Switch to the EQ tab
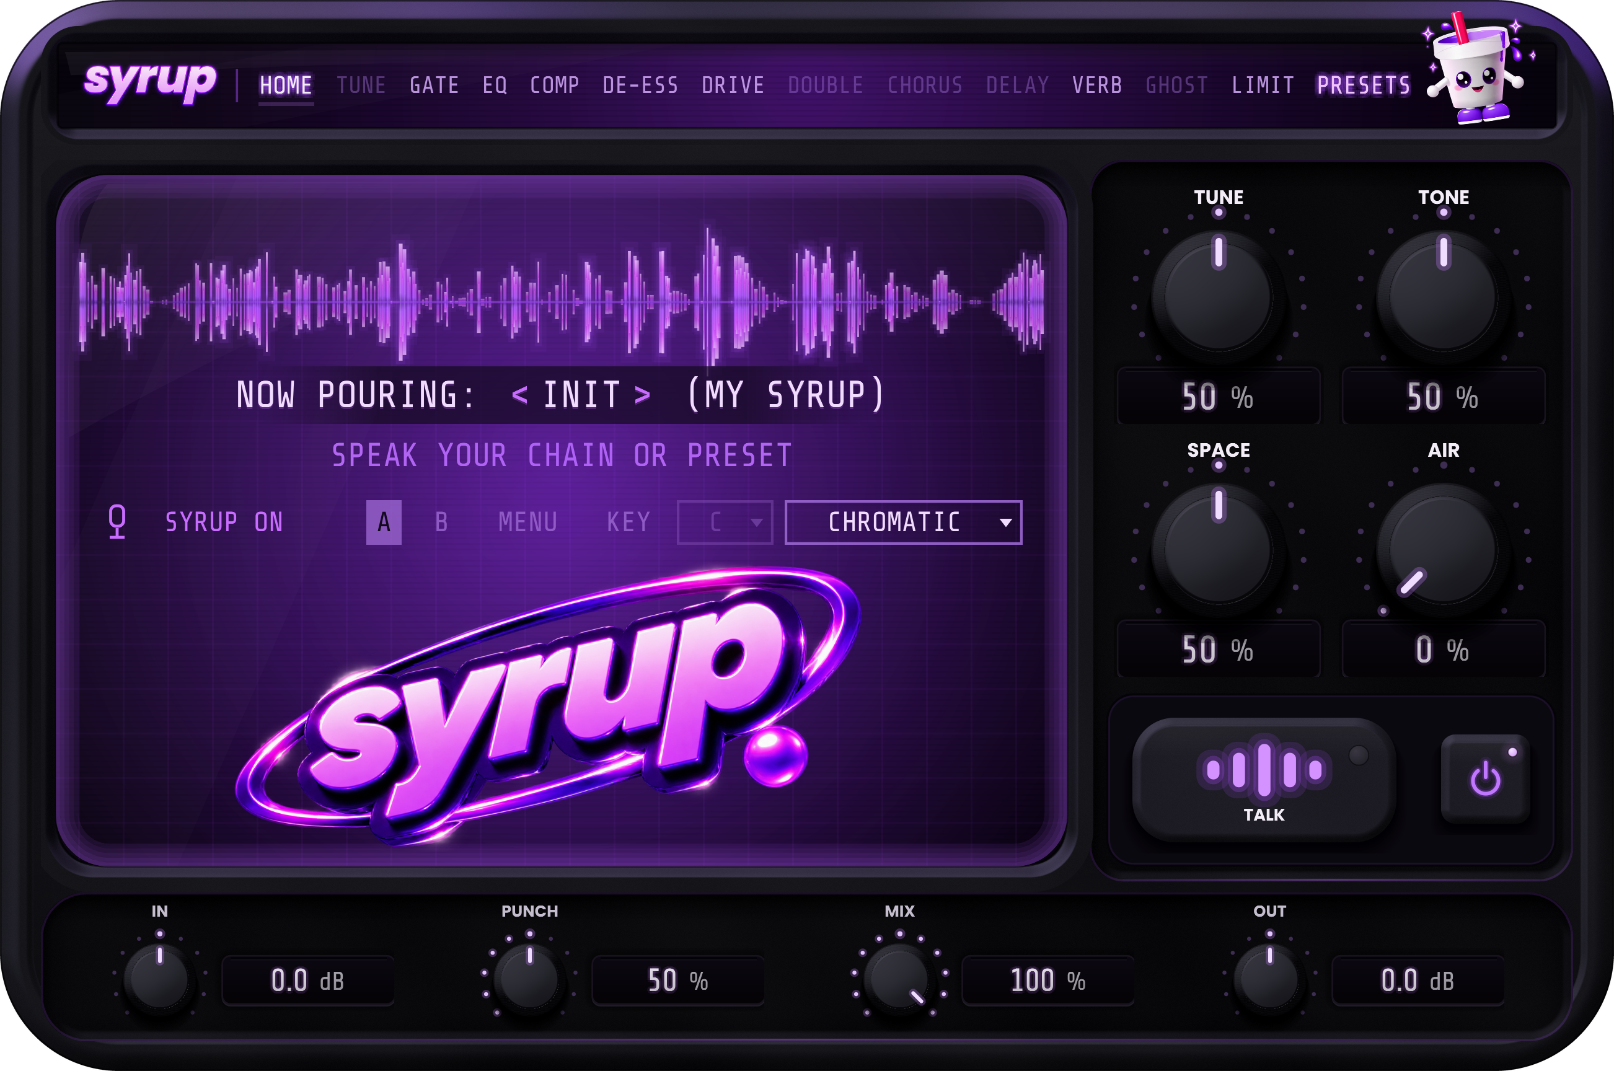 click(x=495, y=86)
